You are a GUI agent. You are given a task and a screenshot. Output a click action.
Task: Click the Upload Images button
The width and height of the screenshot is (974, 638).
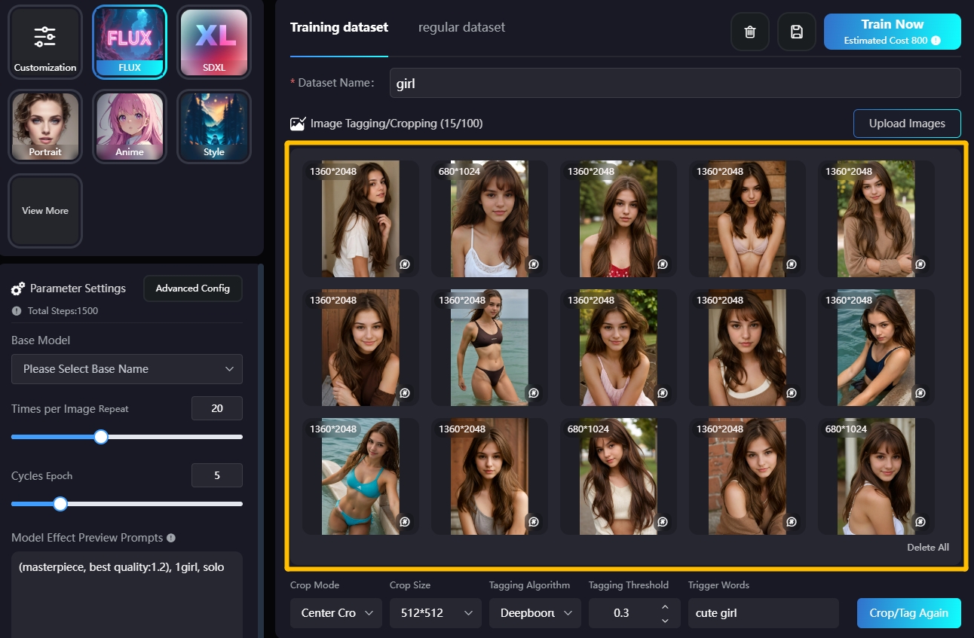(x=906, y=124)
